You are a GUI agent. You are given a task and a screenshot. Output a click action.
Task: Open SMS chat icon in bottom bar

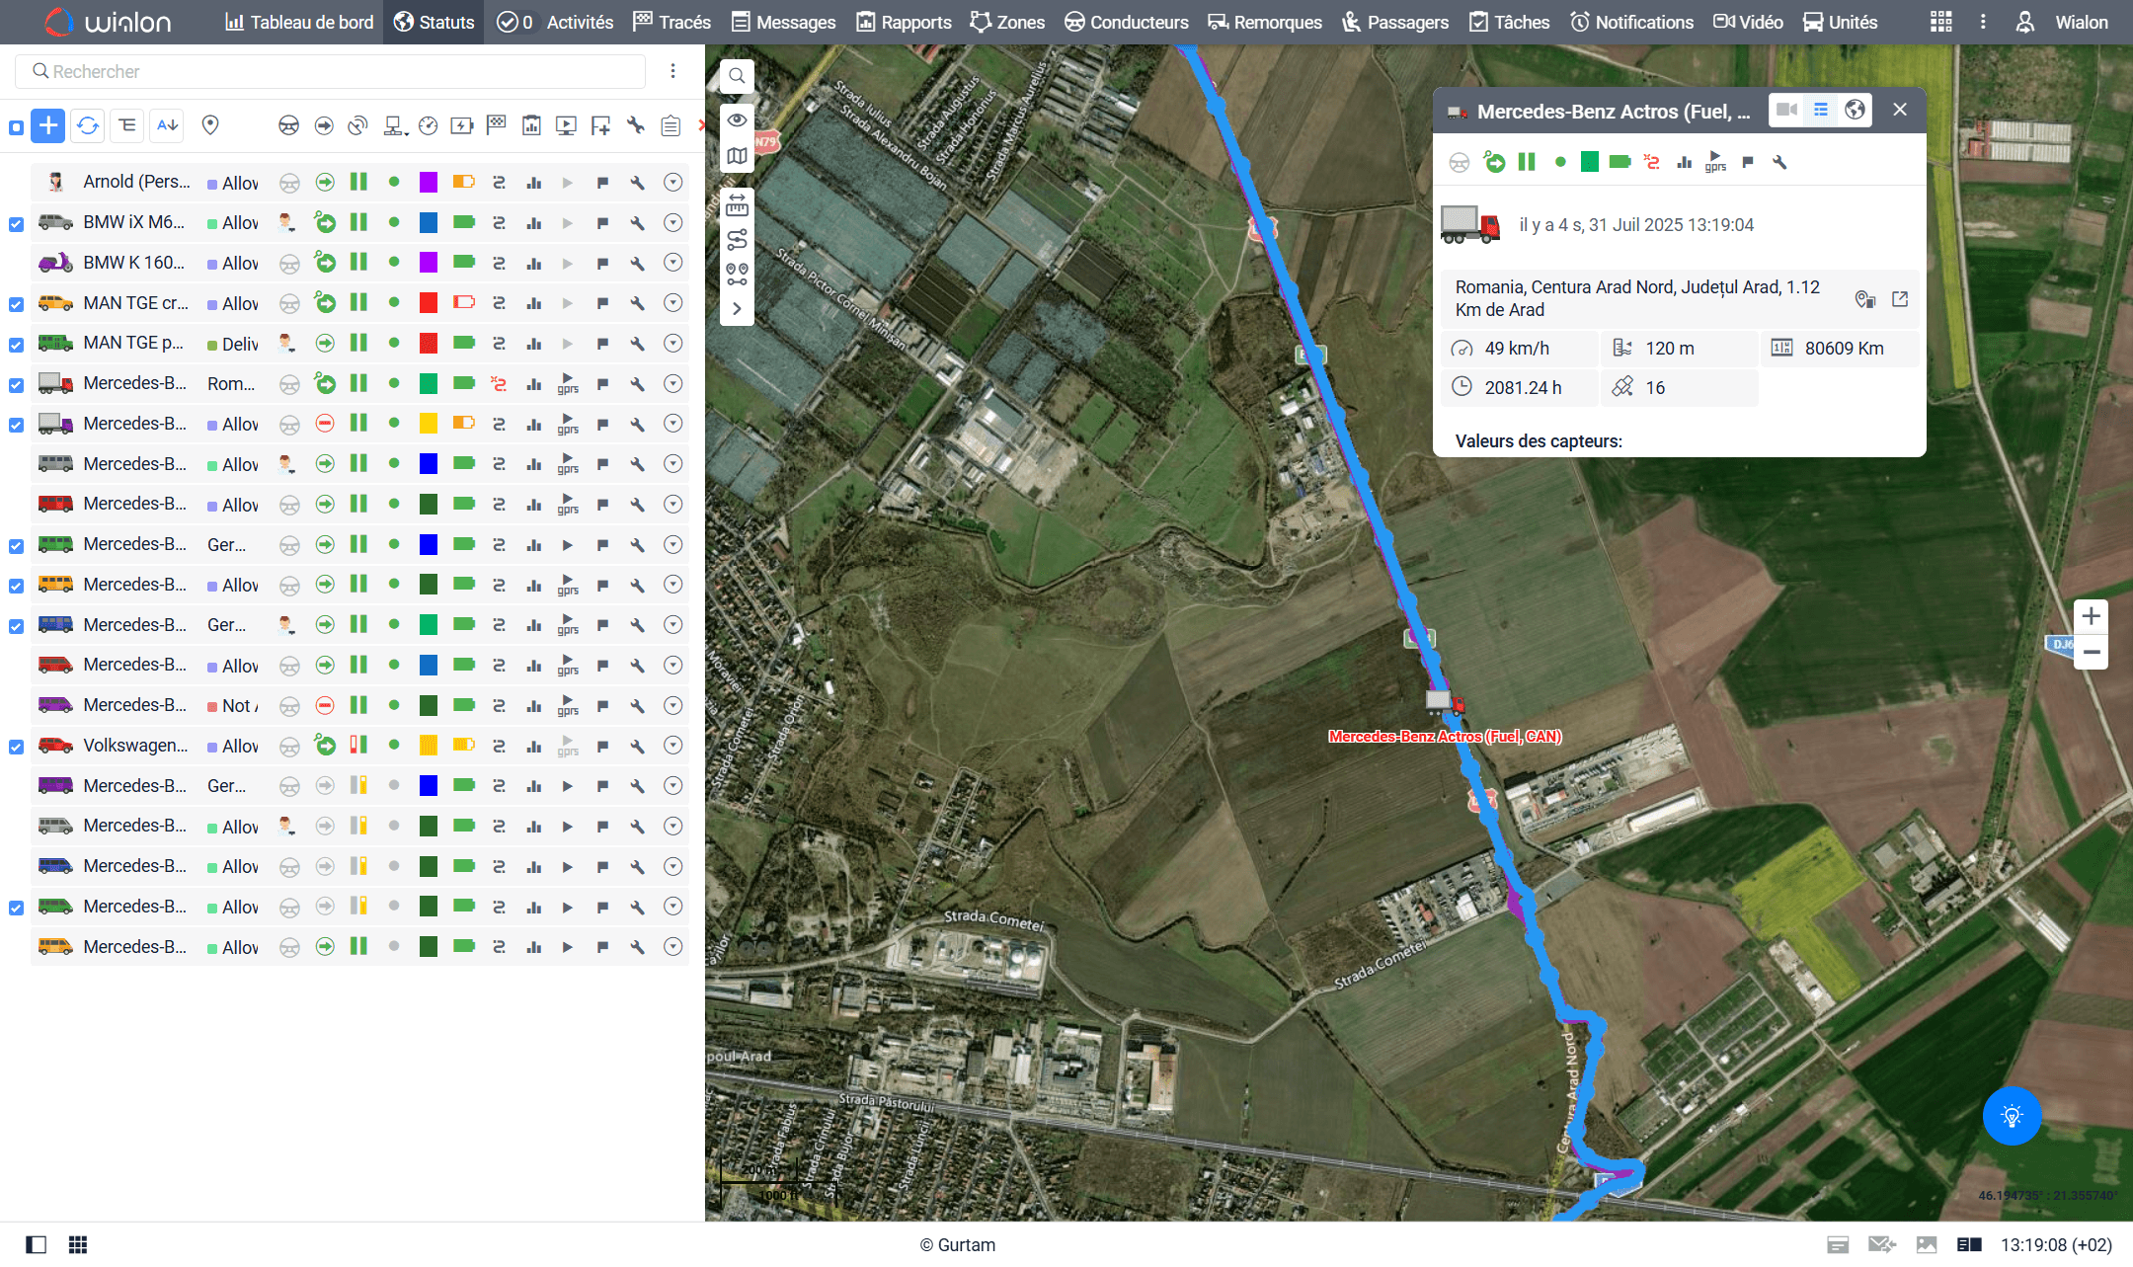coord(1882,1244)
